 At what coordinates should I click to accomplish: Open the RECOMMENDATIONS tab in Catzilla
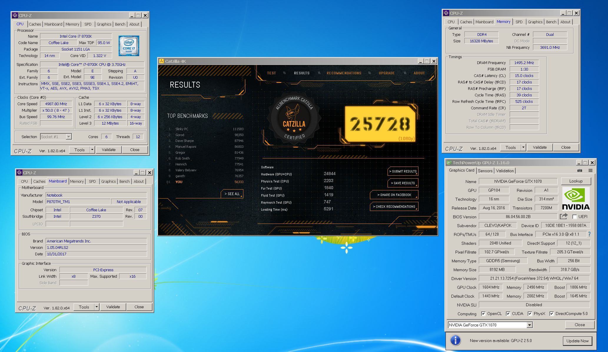pos(344,73)
